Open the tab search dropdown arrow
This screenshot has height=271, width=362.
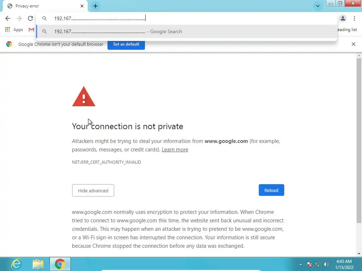click(x=318, y=6)
